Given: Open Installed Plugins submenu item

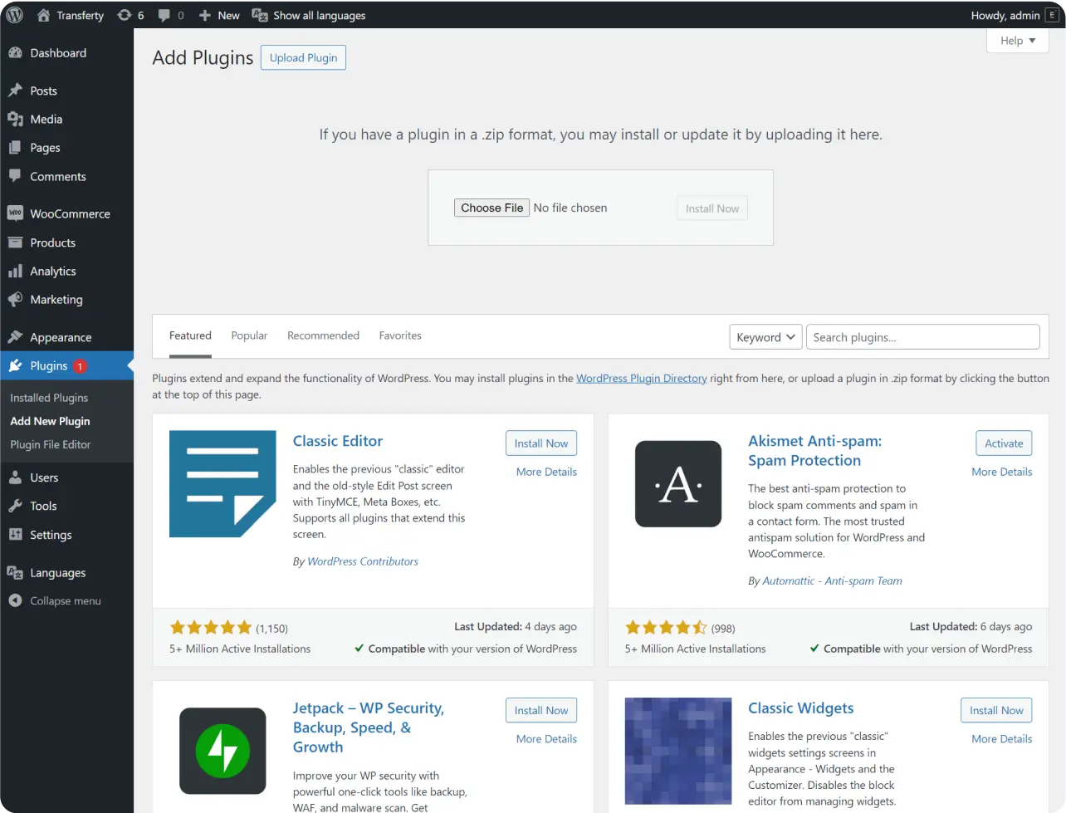Looking at the screenshot, I should [49, 398].
